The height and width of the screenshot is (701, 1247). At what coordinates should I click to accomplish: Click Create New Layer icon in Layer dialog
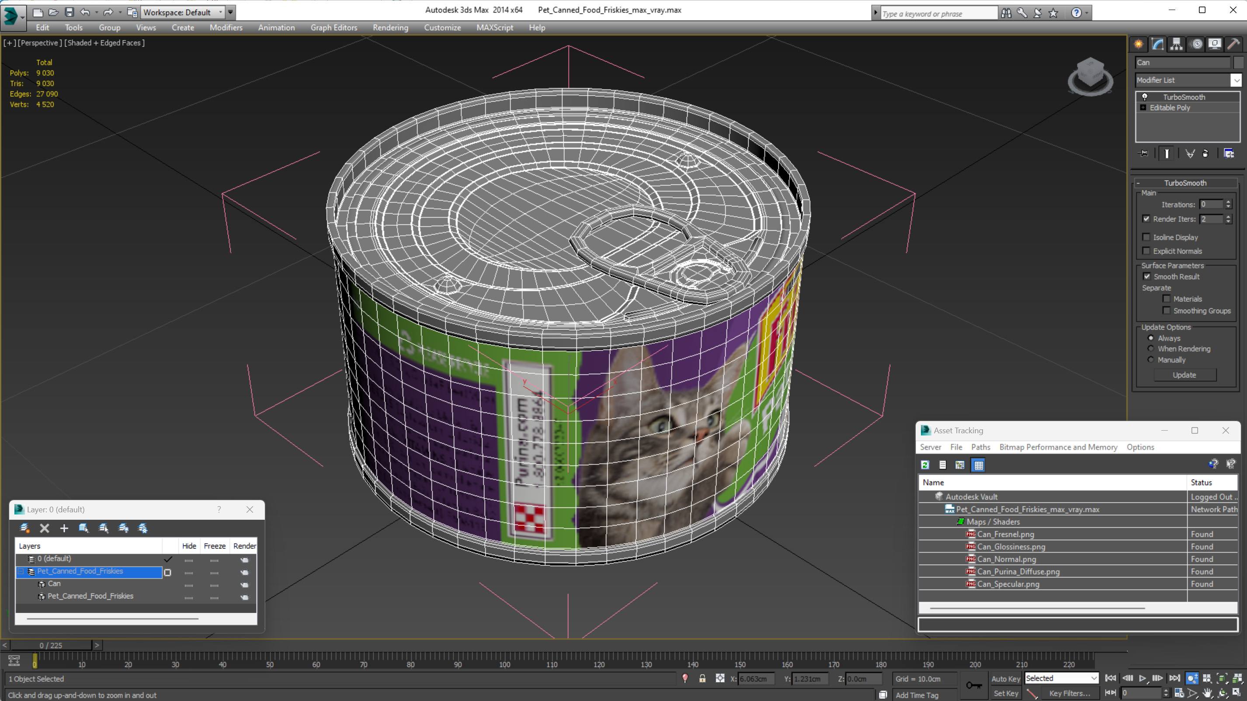[x=24, y=528]
